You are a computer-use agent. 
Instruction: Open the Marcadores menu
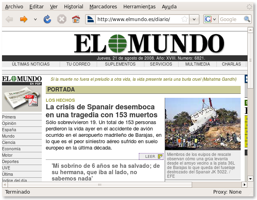click(103, 6)
